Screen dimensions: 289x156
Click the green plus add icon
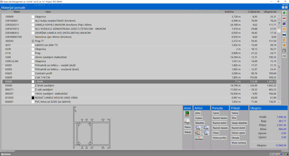[x=284, y=13]
